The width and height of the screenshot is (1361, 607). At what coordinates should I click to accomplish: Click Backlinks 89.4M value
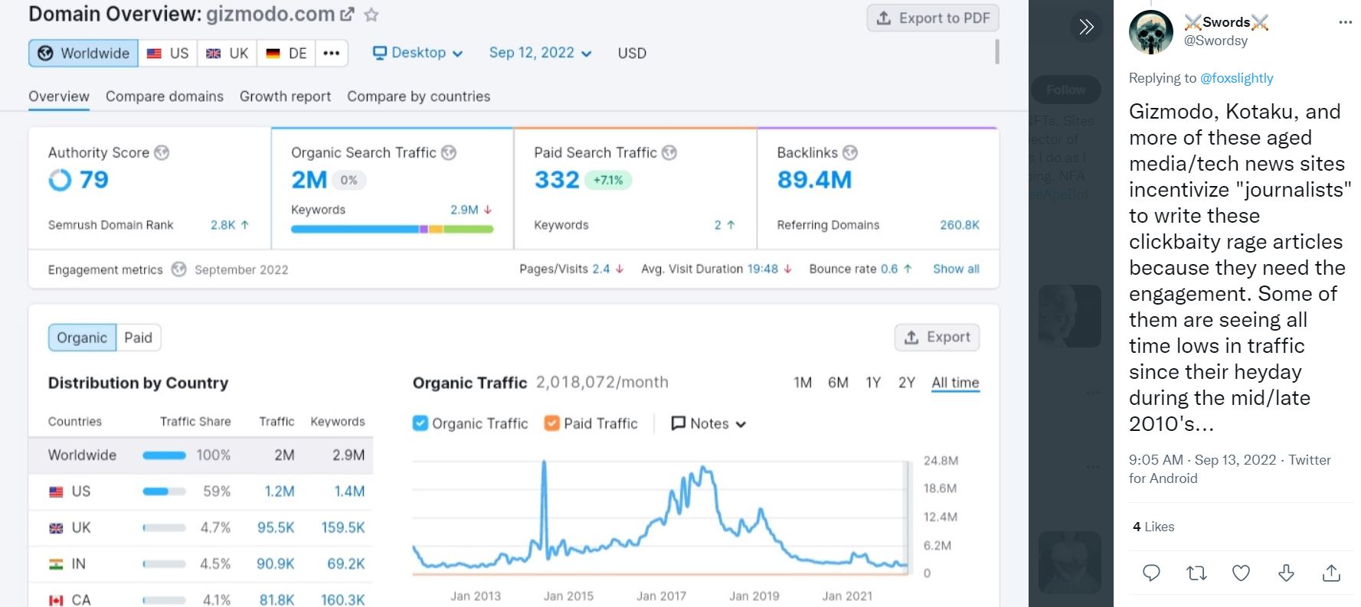pyautogui.click(x=814, y=180)
